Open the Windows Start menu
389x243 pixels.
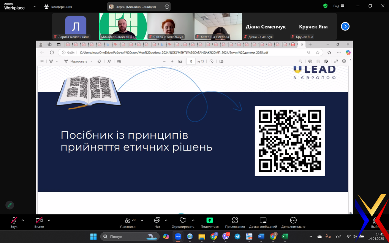(93, 237)
